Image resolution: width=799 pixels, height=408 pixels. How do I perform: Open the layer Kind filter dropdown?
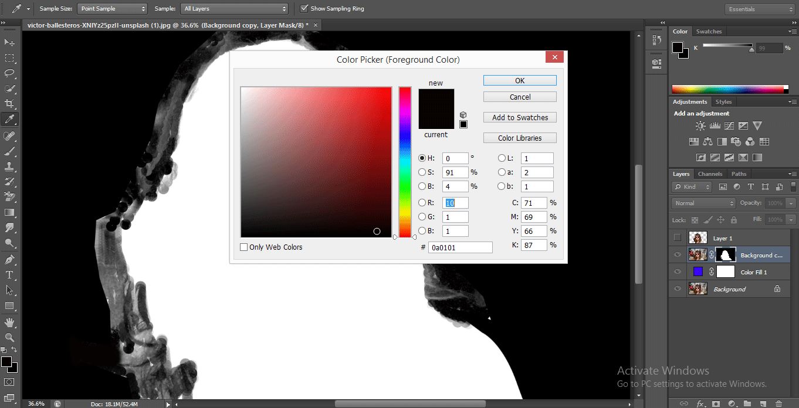(x=692, y=187)
